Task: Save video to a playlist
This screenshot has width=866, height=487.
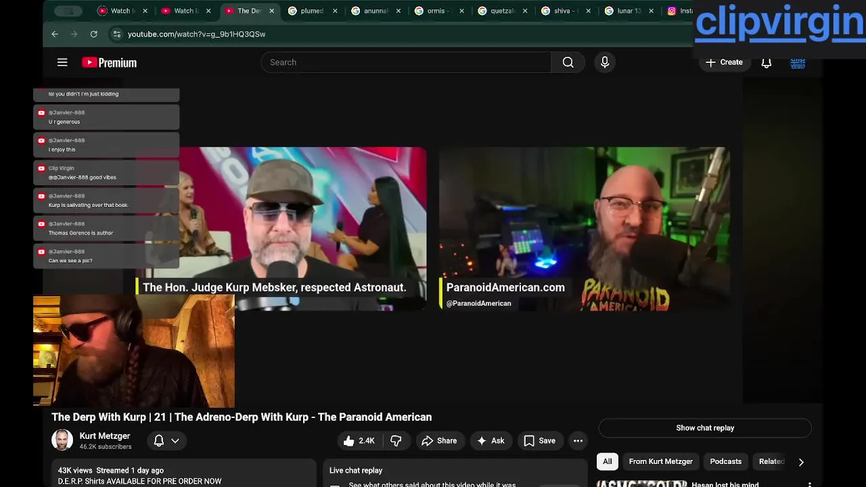Action: coord(540,441)
